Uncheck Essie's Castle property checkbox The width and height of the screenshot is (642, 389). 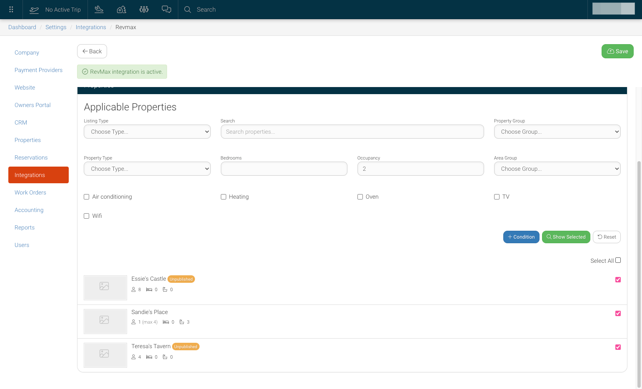click(x=618, y=279)
